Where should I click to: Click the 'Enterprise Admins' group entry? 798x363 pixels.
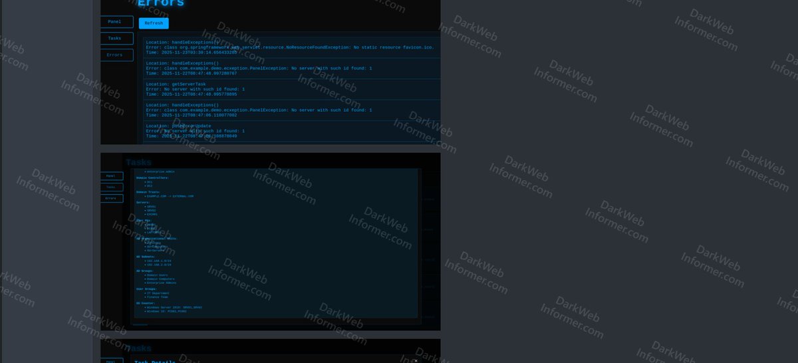point(162,283)
